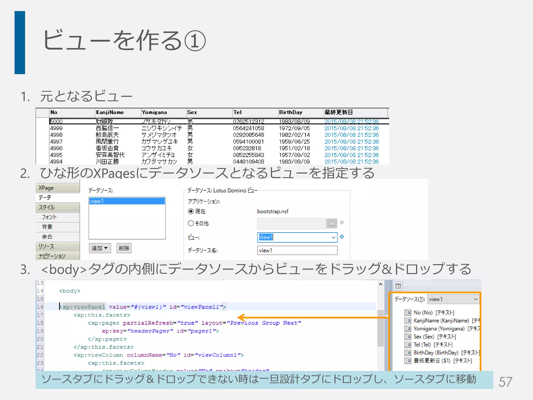Click the name 安斉美智代 in the view
Image resolution: width=533 pixels, height=400 pixels.
[x=110, y=155]
